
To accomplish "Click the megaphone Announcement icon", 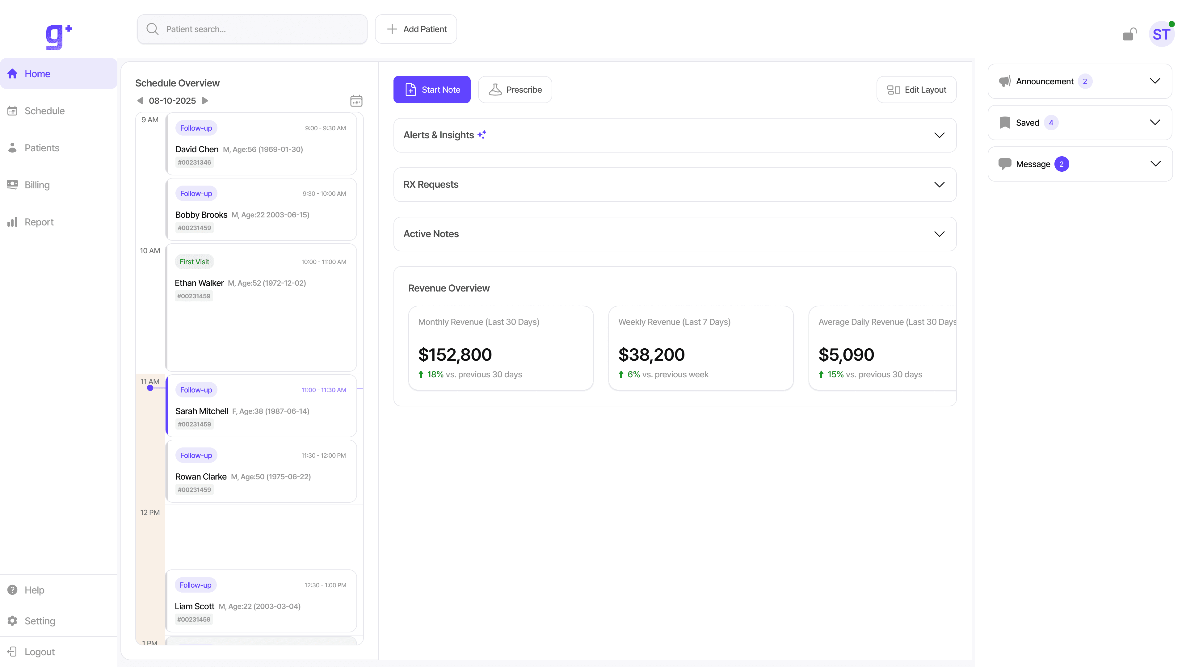I will coord(1004,82).
